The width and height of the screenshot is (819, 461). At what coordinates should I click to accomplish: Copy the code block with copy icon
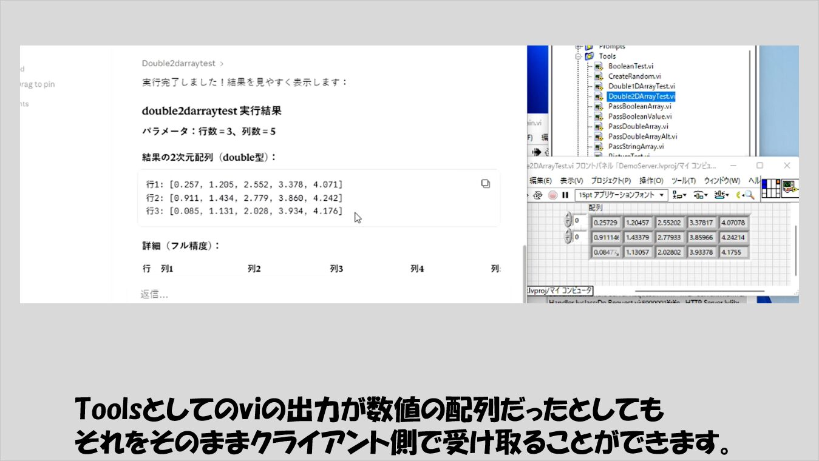(x=485, y=184)
